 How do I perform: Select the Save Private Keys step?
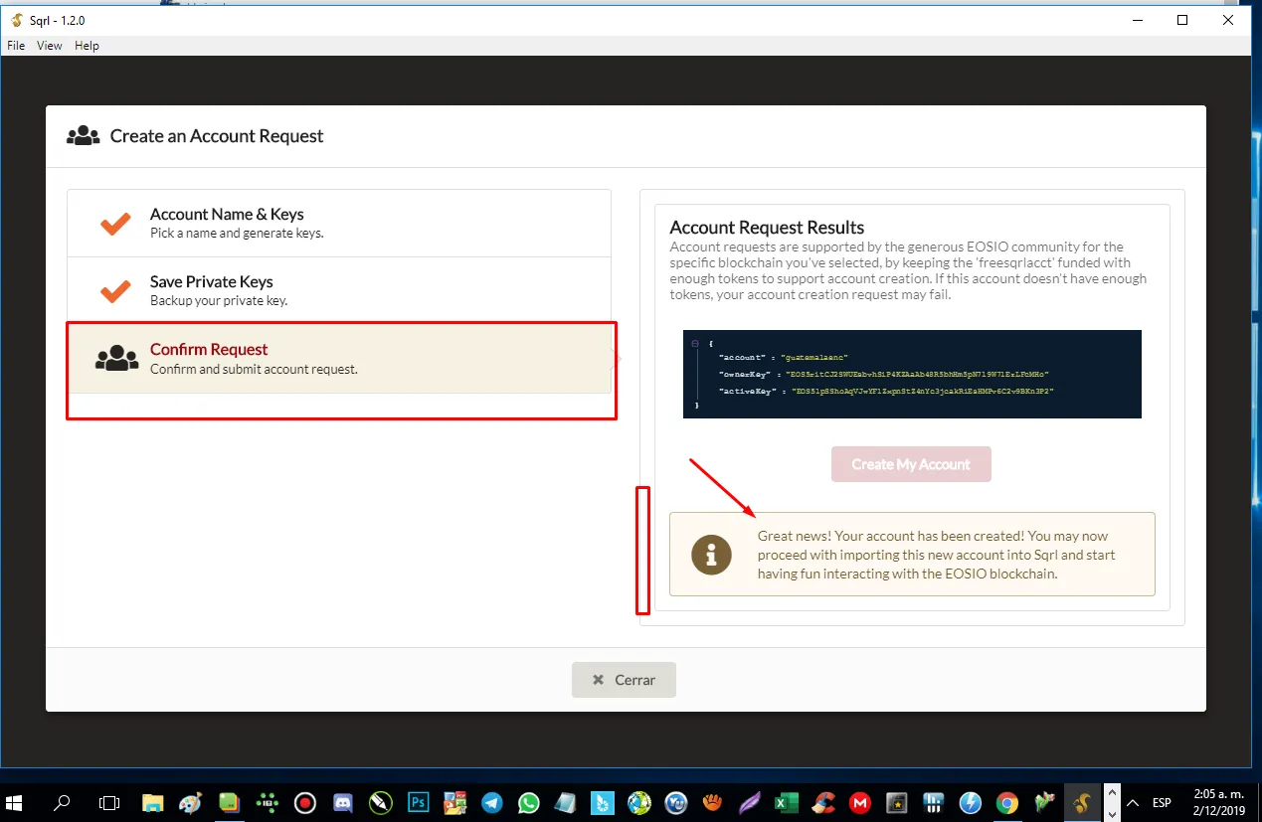[x=339, y=290]
